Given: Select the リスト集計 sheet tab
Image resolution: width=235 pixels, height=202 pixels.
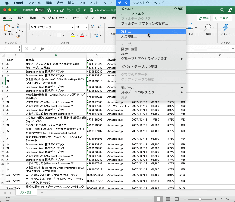Looking at the screenshot, I should coord(26,193).
